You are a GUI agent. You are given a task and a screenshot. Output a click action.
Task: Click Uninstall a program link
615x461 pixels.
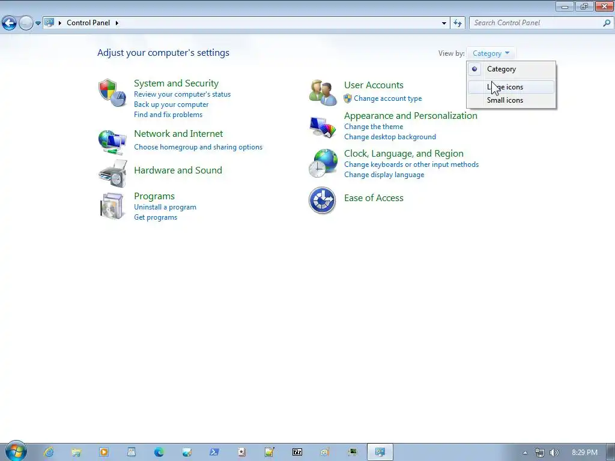point(165,207)
